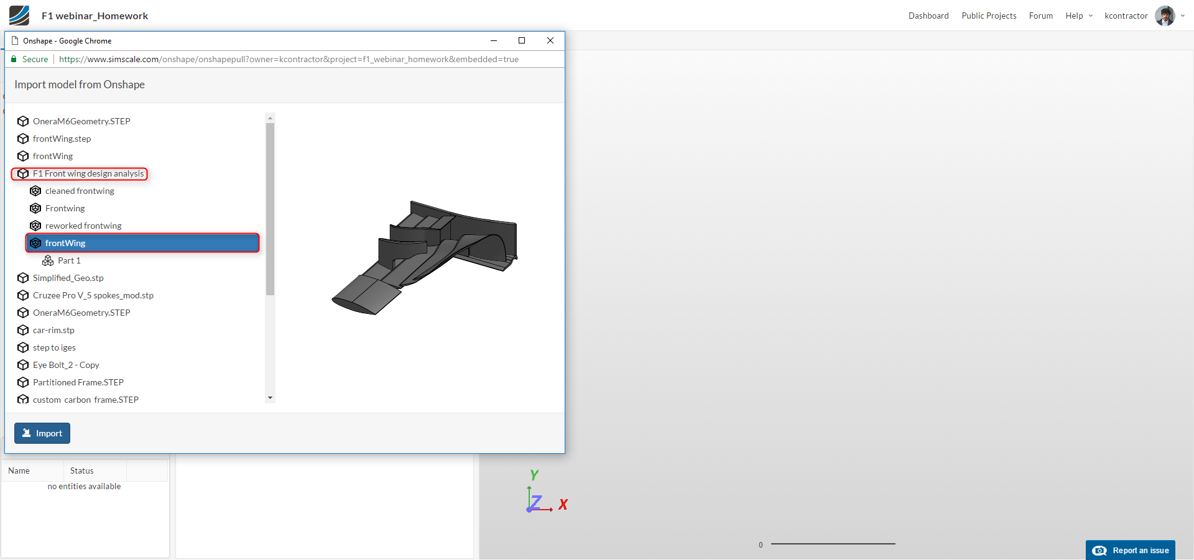1194x560 pixels.
Task: Select the Partitioned Frame.STEP document
Action: pyautogui.click(x=78, y=382)
